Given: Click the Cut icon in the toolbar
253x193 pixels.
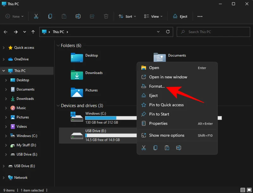Looking at the screenshot, I should click(37, 16).
